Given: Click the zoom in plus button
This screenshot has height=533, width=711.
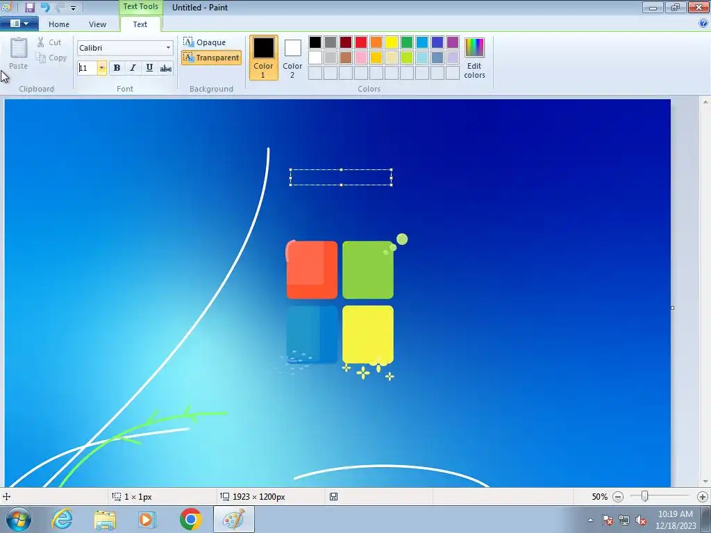Looking at the screenshot, I should [x=703, y=497].
